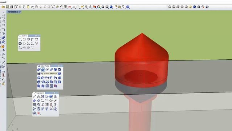Click Boolean union in Solid Tools
Viewport: 232px width, 131px height.
coord(39,70)
